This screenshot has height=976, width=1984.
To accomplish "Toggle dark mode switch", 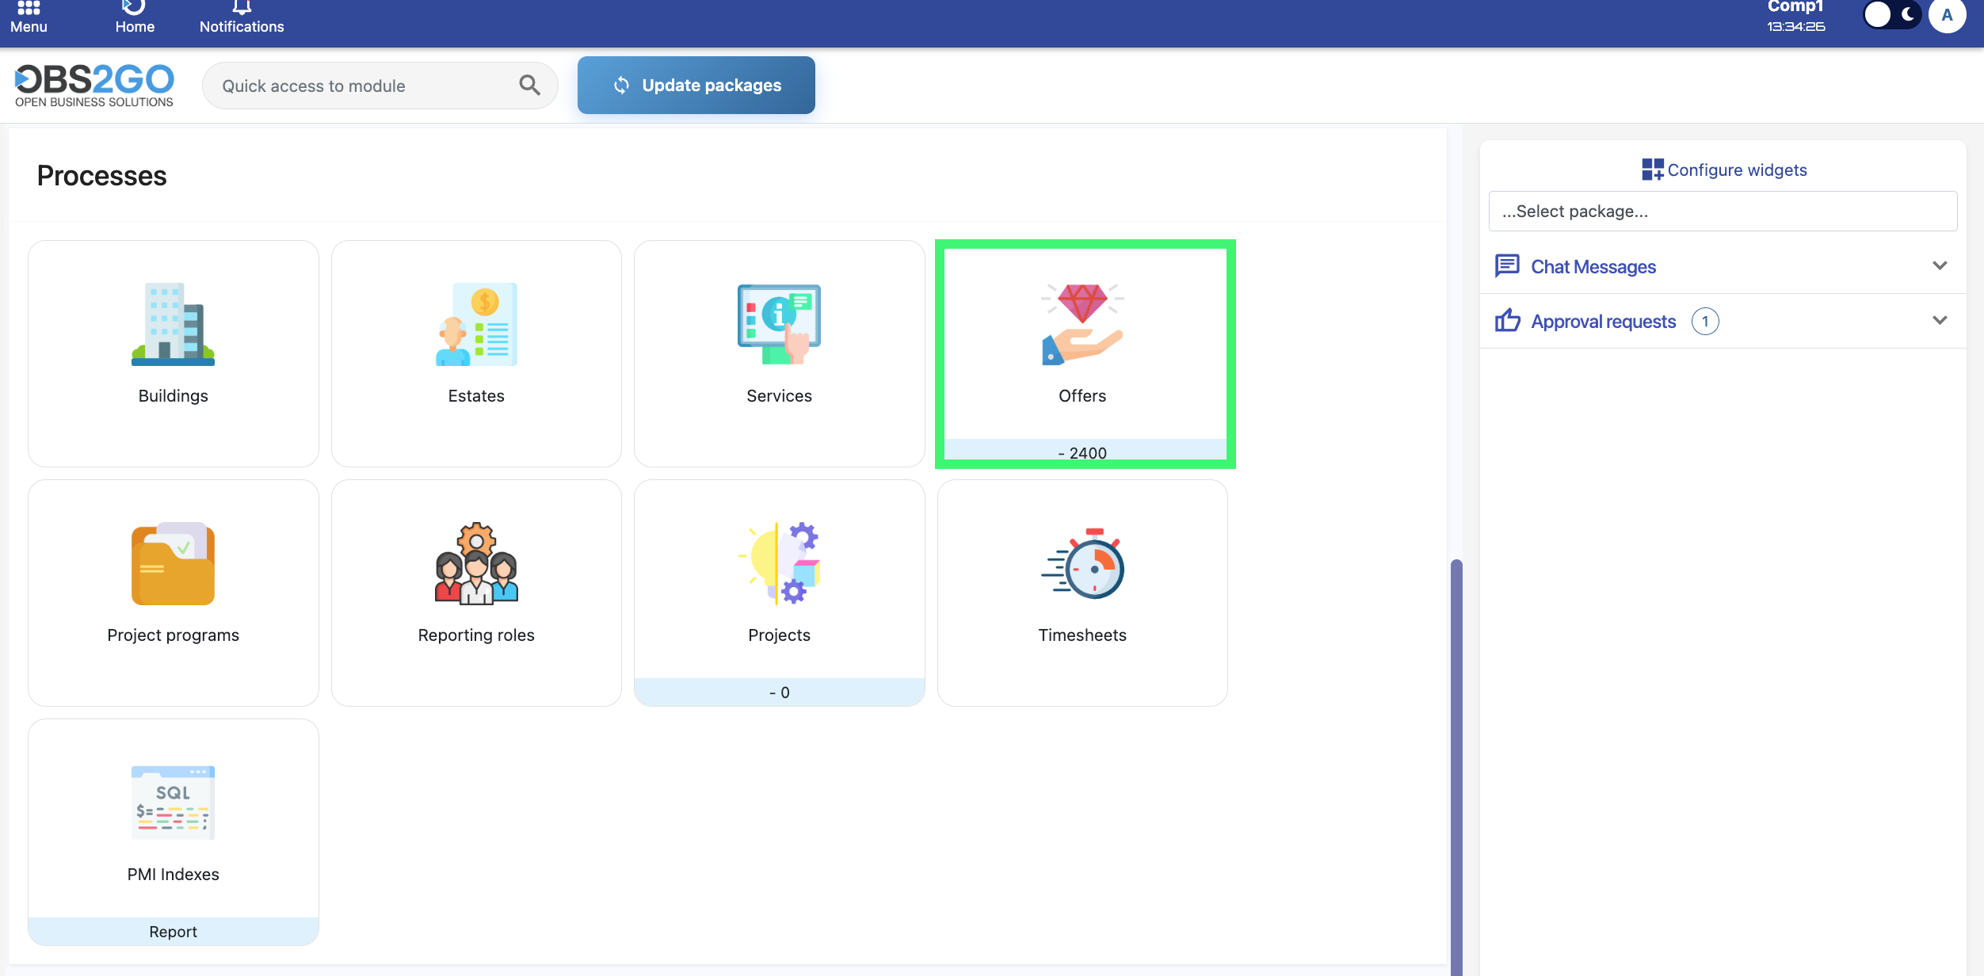I will click(1891, 15).
